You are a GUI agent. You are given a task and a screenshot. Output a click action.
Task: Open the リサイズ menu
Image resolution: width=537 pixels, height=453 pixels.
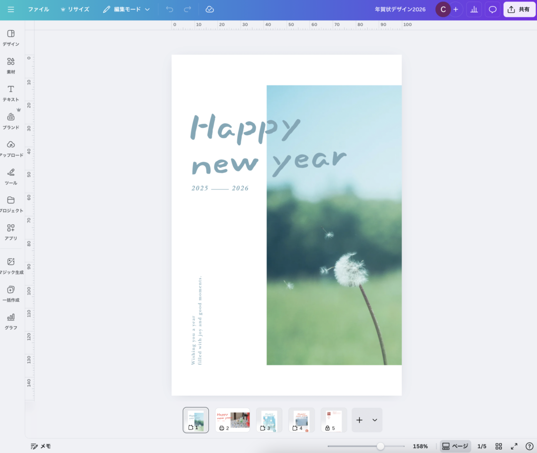coord(75,9)
